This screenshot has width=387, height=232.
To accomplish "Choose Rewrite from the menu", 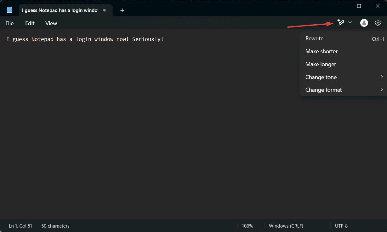I will 343,38.
